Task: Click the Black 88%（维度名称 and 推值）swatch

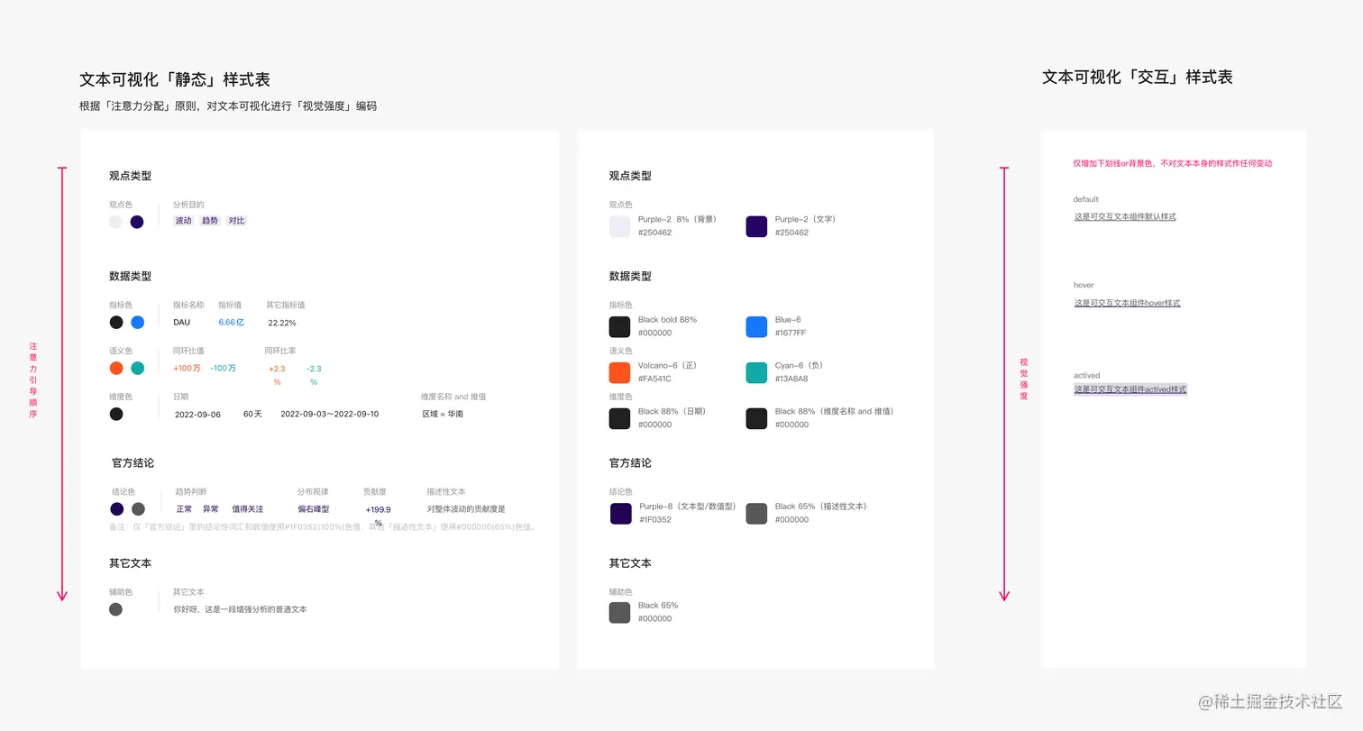Action: coord(756,418)
